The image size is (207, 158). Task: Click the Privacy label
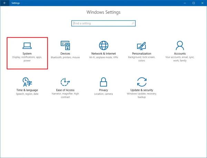coord(103,90)
